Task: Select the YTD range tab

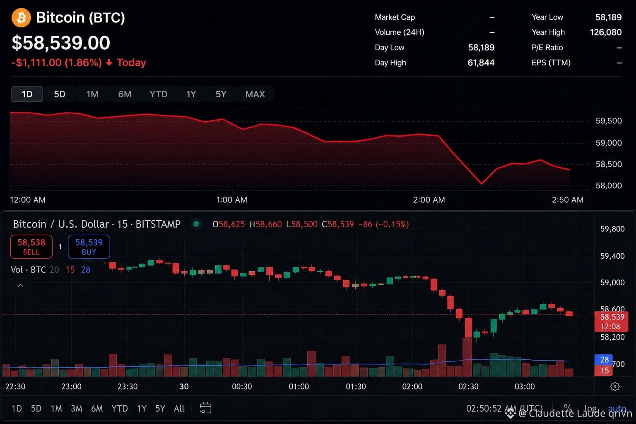Action: (159, 94)
